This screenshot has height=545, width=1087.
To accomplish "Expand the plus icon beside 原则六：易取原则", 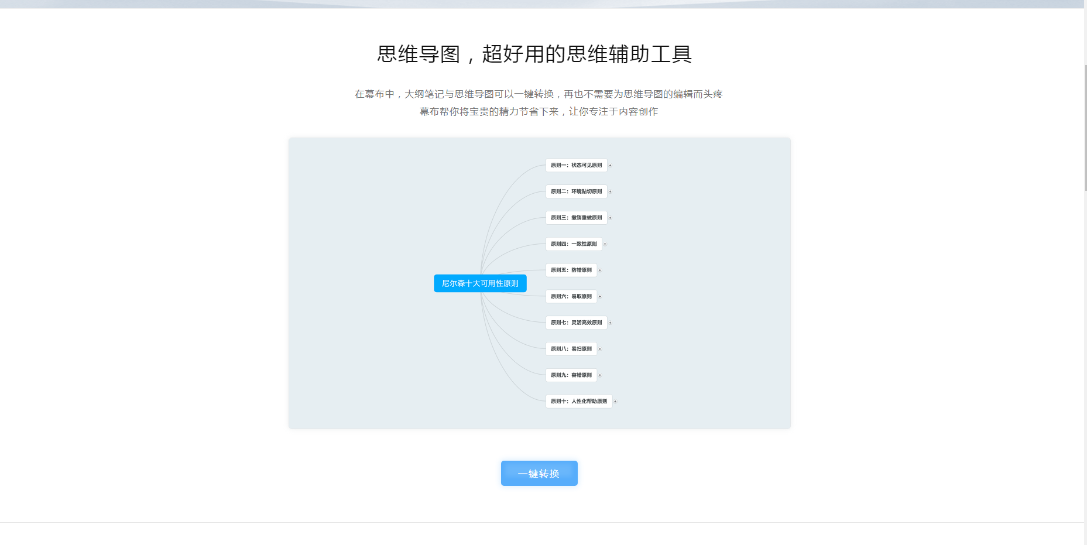I will pos(600,296).
